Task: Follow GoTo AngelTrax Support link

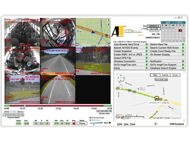Action: pyautogui.click(x=167, y=65)
